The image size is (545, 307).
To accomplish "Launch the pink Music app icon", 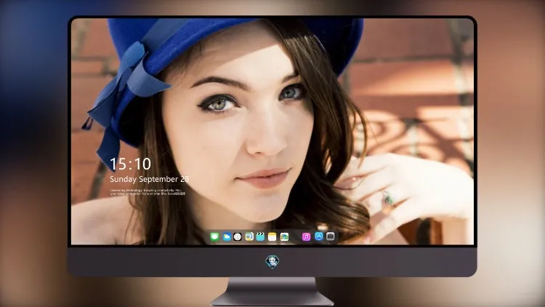I will (306, 236).
